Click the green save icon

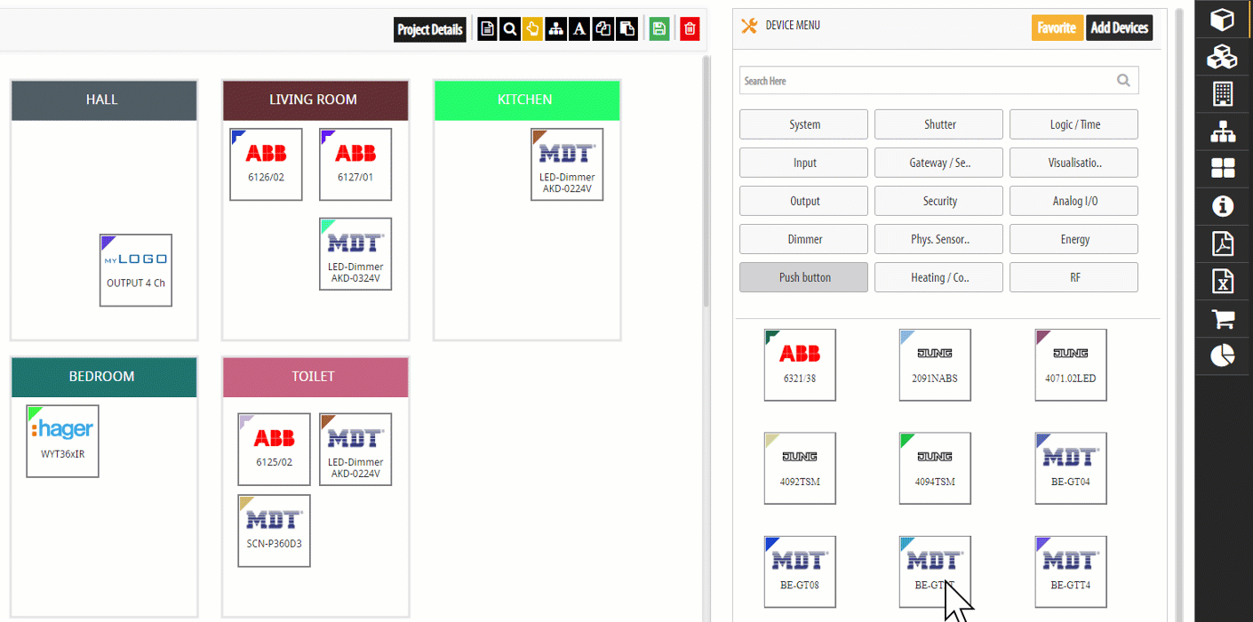(x=658, y=29)
